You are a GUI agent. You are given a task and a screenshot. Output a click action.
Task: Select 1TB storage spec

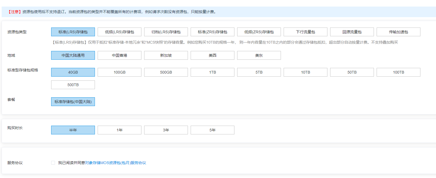[x=213, y=72]
